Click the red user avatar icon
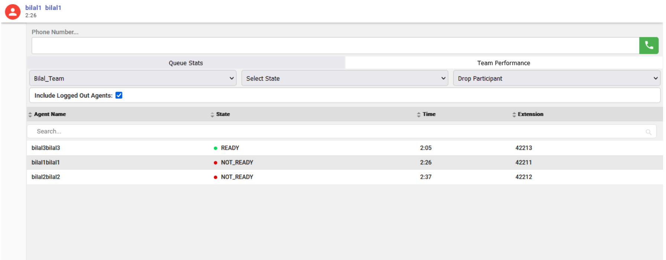The image size is (666, 260). coord(13,12)
